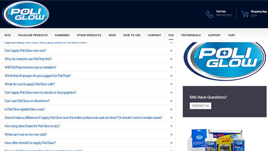This screenshot has height=151, width=268.
Task: Expand 'What do I use to apply Poli Glow with?'
Action: (x=89, y=84)
